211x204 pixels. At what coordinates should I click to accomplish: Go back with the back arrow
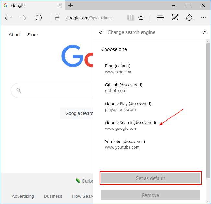pyautogui.click(x=8, y=18)
